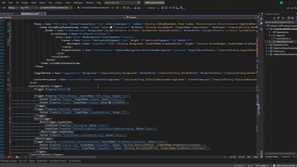The height and width of the screenshot is (167, 297).
Task: Open the Git menu
Action: 17,3
